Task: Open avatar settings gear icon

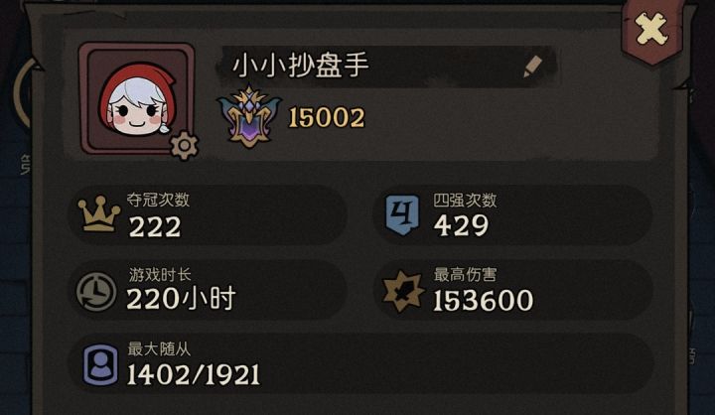Action: click(x=185, y=145)
